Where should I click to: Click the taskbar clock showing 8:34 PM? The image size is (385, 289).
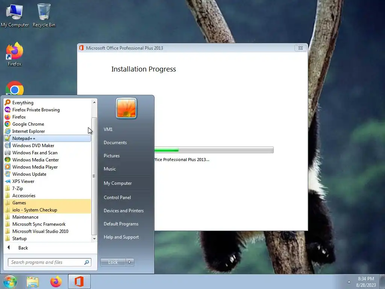(366, 282)
